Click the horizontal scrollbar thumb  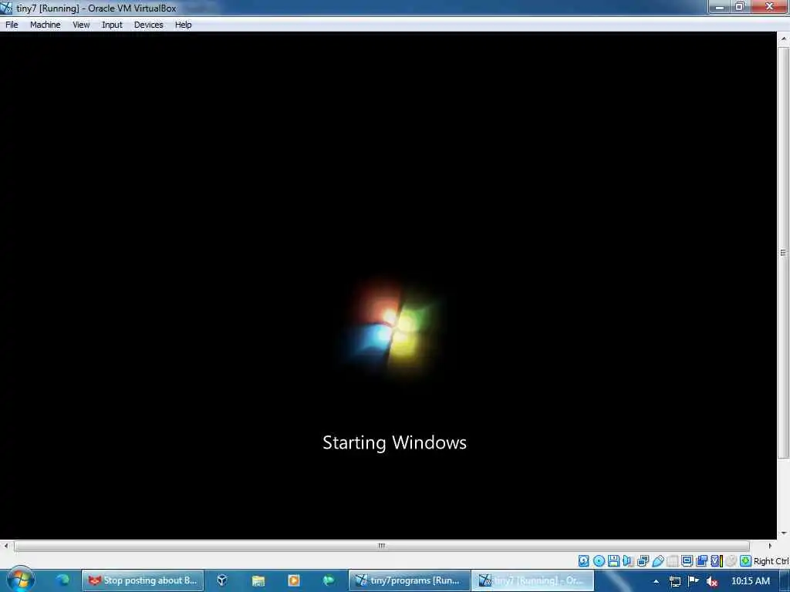(382, 546)
